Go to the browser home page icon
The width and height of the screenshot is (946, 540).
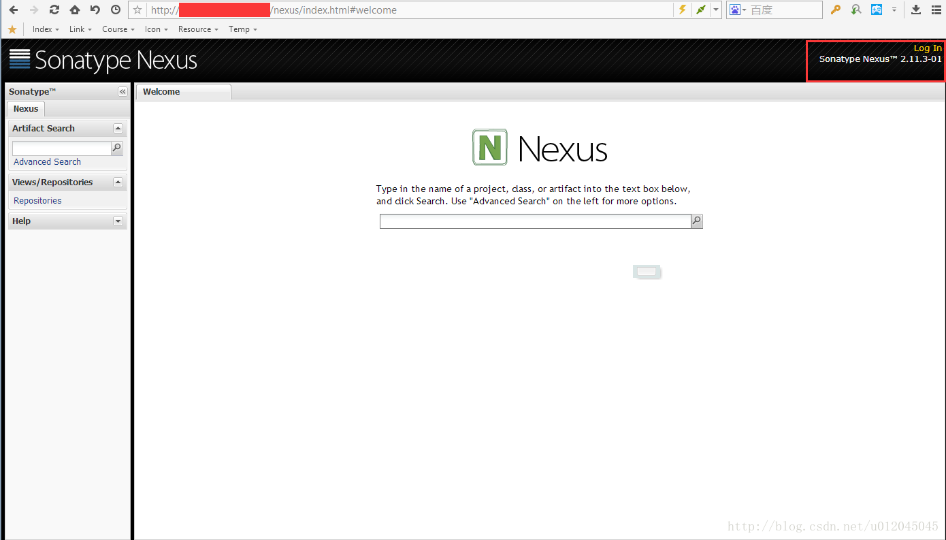pos(75,10)
